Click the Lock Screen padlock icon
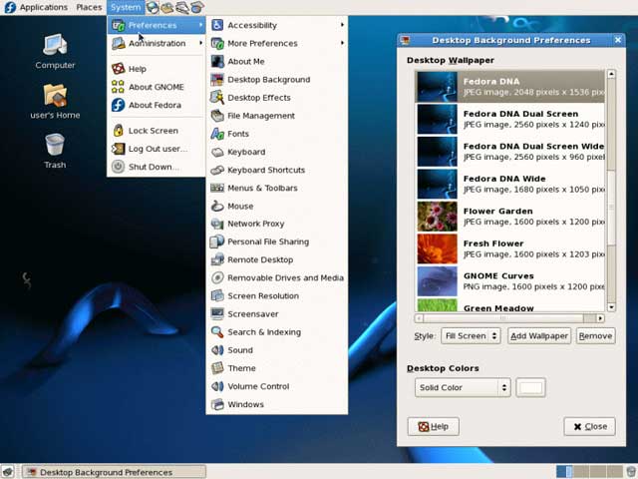This screenshot has height=479, width=638. click(x=118, y=131)
